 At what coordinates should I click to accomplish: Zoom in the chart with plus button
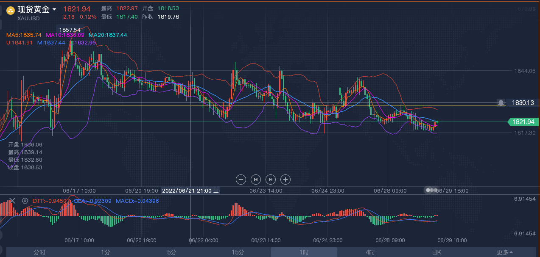click(285, 180)
